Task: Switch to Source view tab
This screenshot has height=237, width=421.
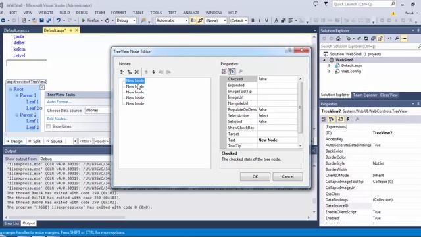Action: click(x=55, y=141)
